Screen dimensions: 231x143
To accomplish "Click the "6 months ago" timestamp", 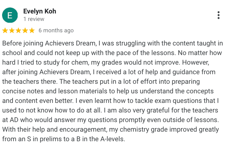I will pyautogui.click(x=56, y=31).
